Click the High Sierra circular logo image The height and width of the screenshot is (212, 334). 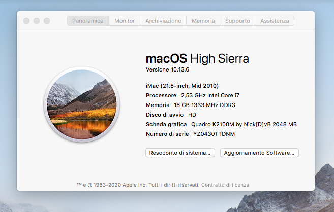click(x=82, y=104)
